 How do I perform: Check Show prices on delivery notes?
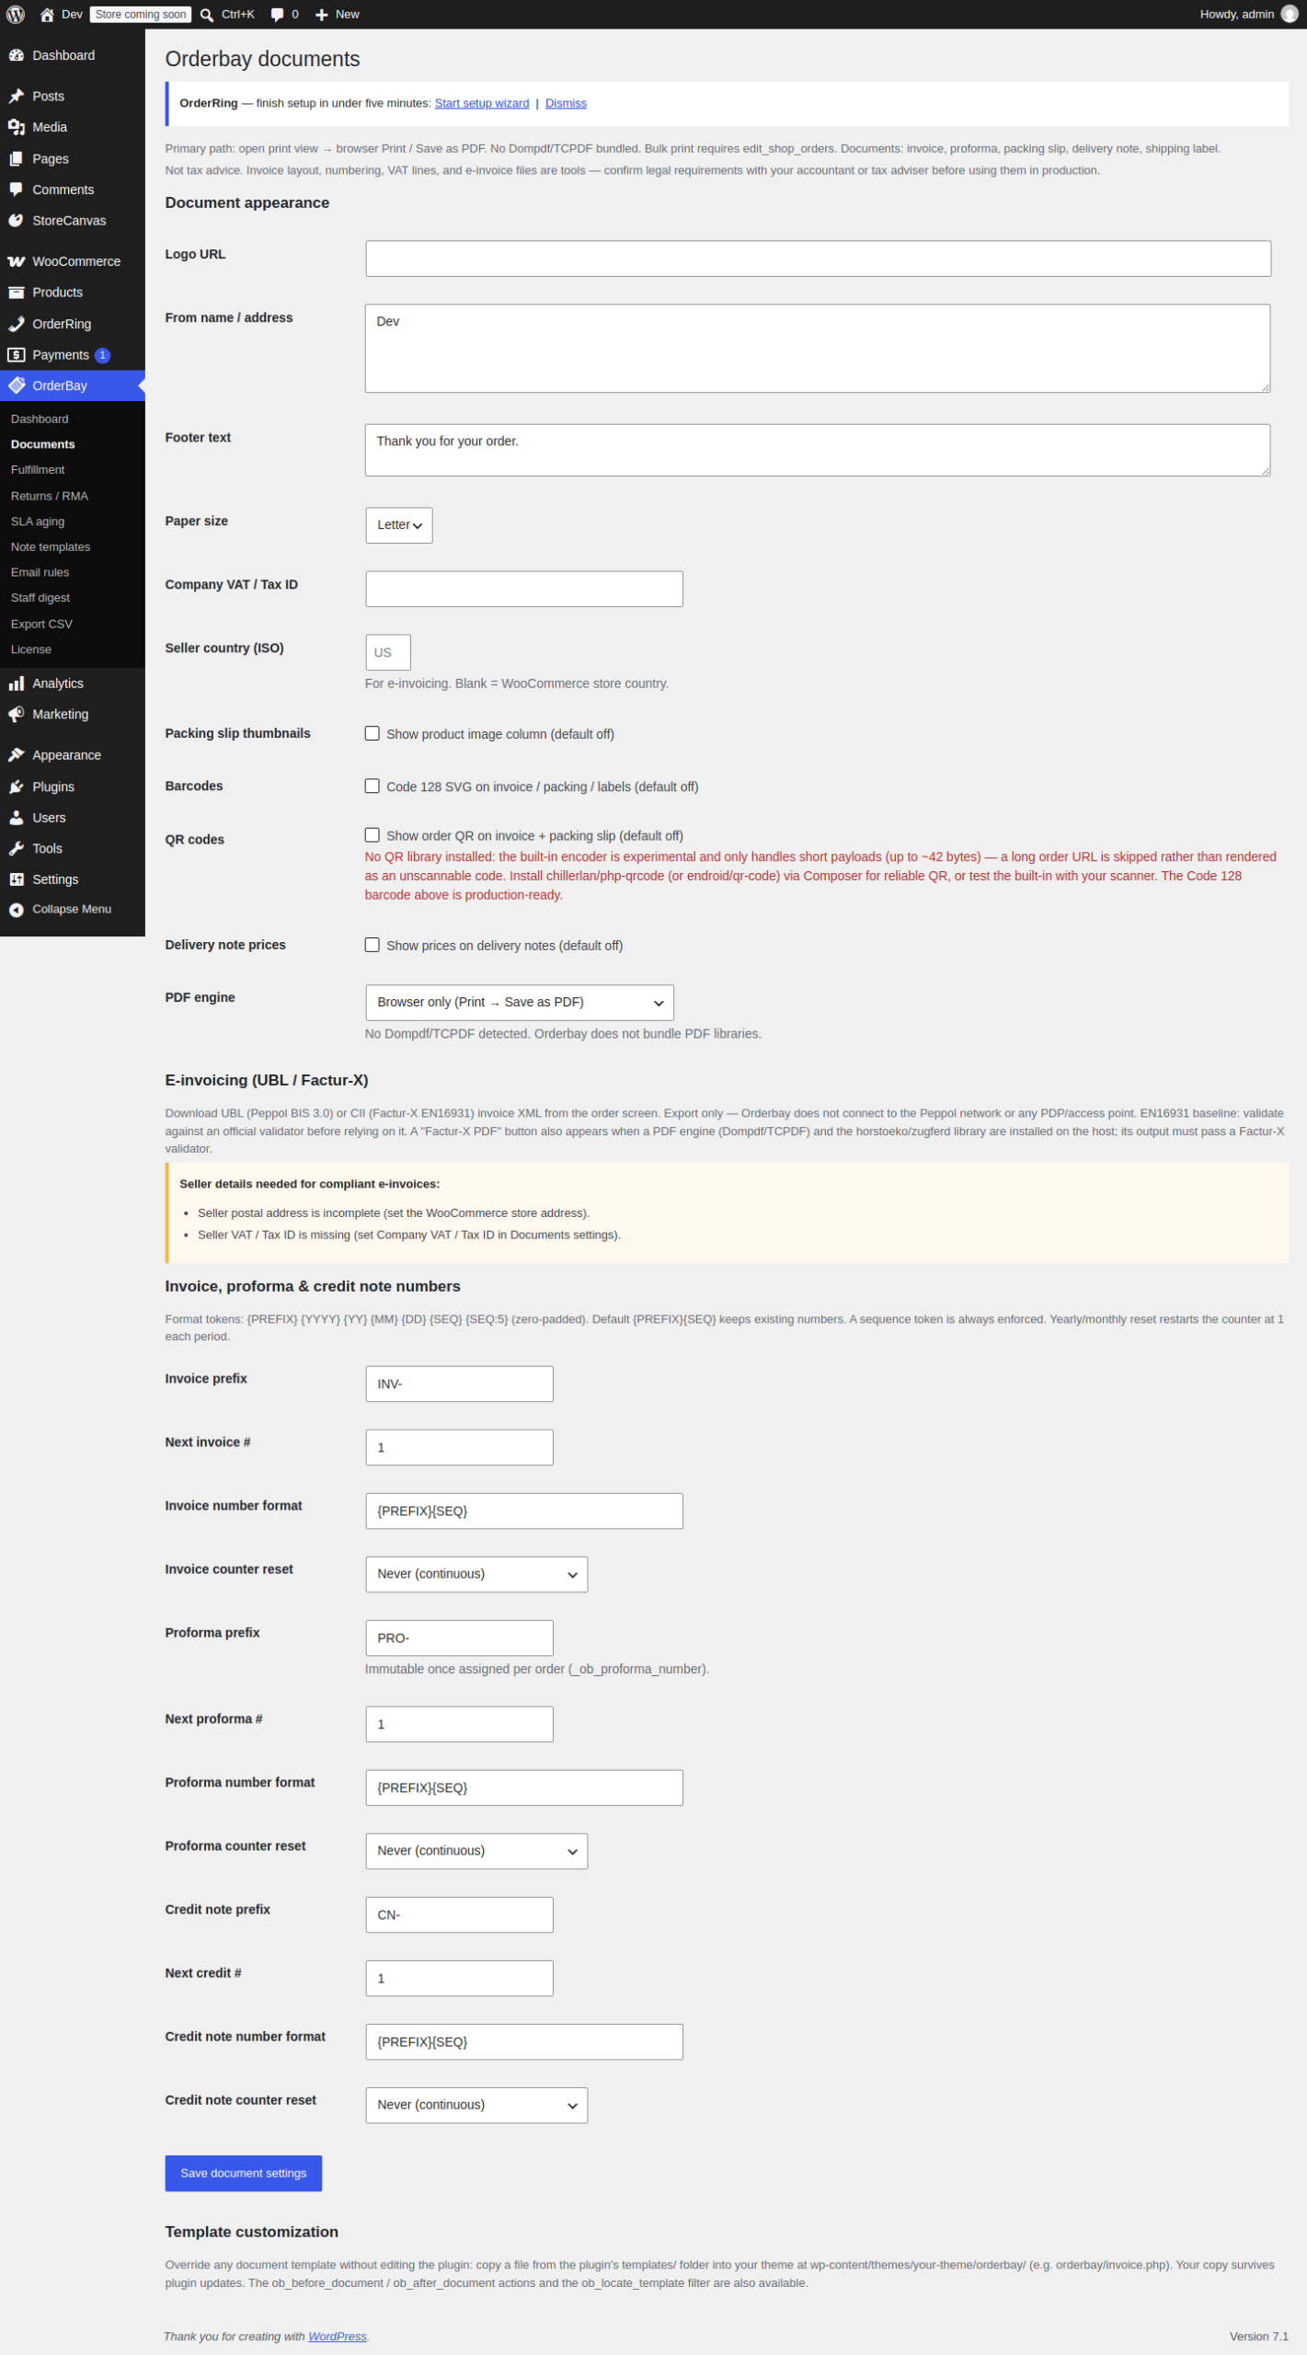(373, 946)
